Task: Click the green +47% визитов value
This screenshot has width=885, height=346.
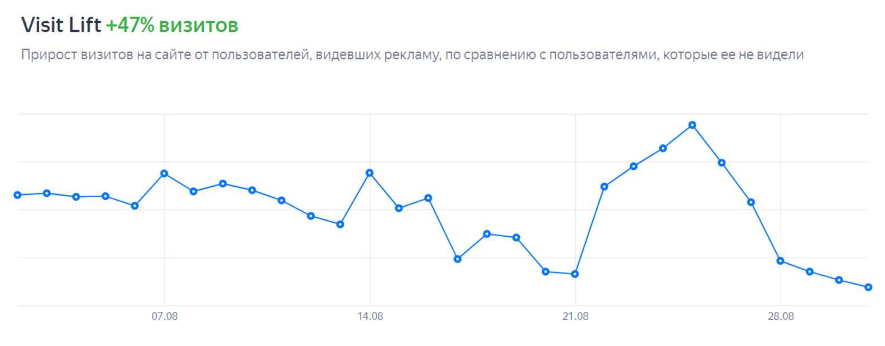Action: pos(172,25)
